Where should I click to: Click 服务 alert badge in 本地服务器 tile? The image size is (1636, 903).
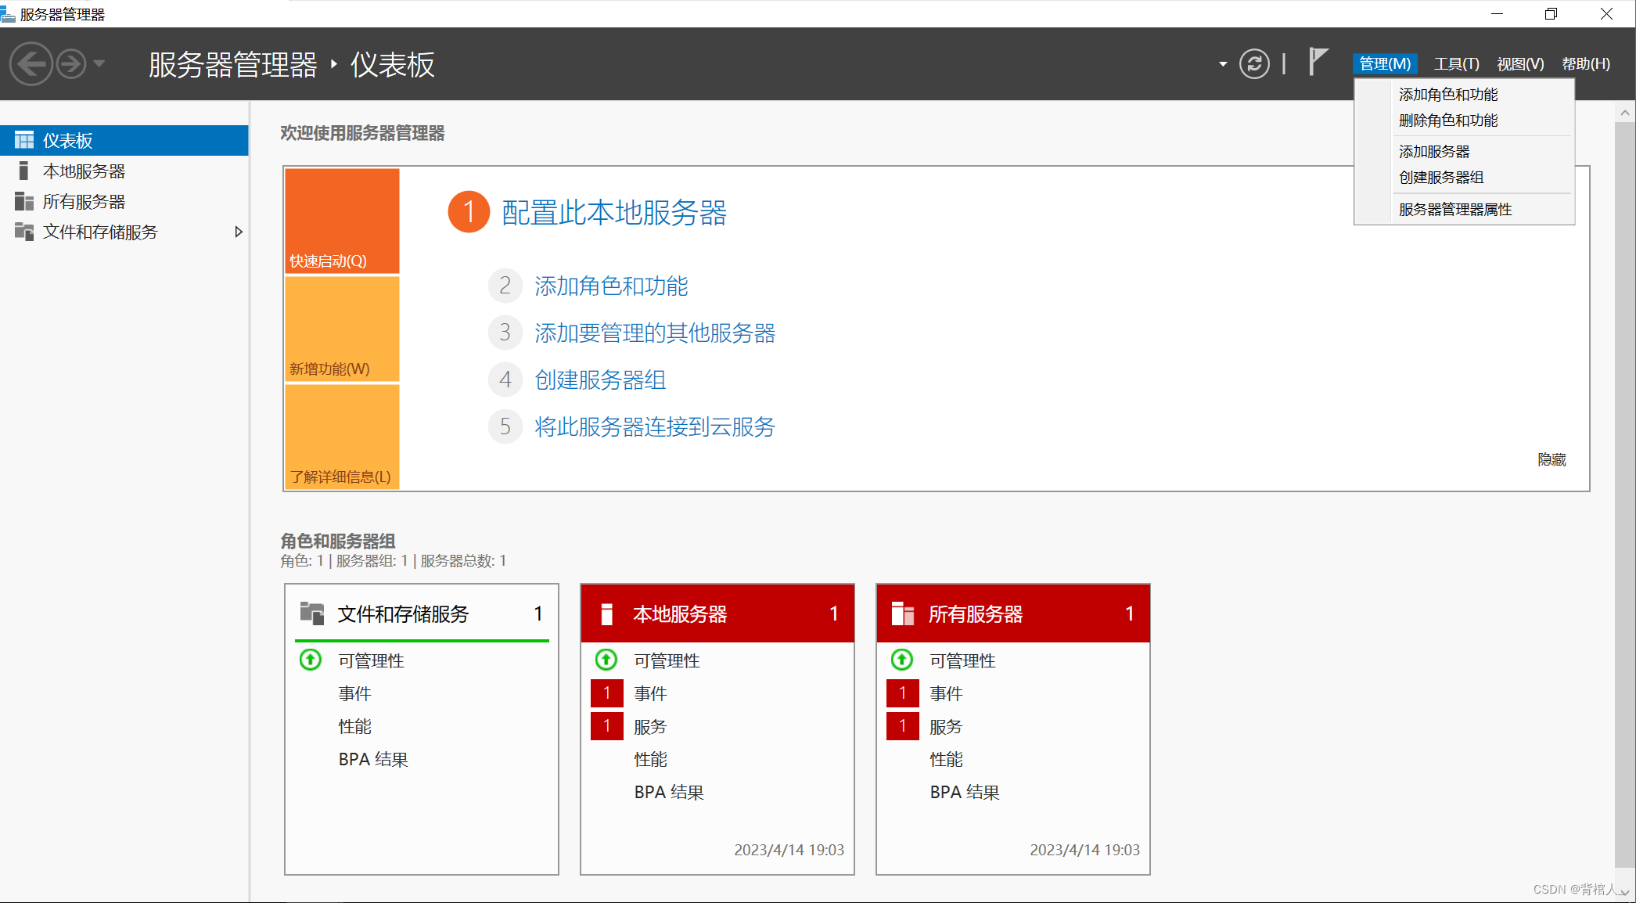coord(607,726)
